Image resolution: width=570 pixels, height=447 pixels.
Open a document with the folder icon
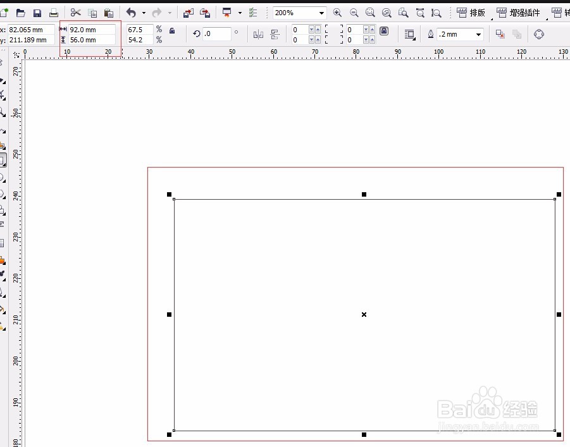tap(21, 13)
